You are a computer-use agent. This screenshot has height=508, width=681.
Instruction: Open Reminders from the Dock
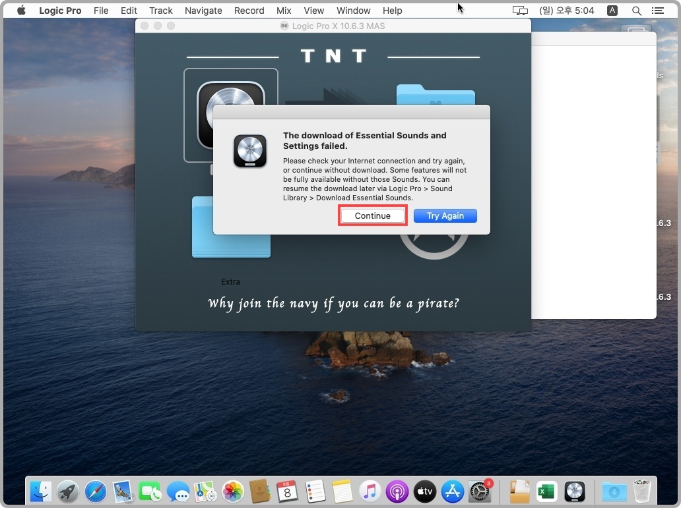(315, 492)
